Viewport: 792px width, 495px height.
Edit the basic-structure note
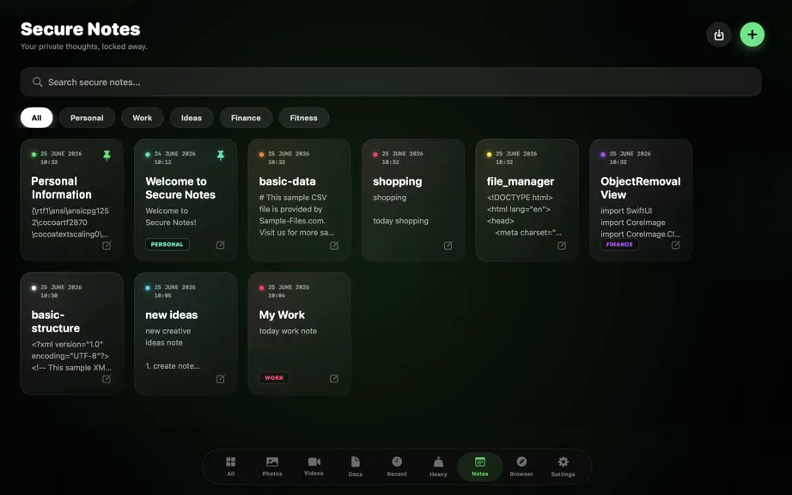tap(107, 379)
